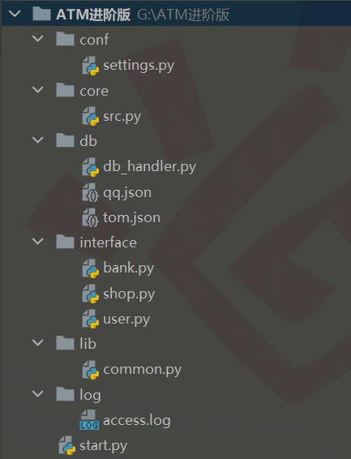Click the ATM进阶版 project root folder icon
The width and height of the screenshot is (351, 459).
coord(41,14)
